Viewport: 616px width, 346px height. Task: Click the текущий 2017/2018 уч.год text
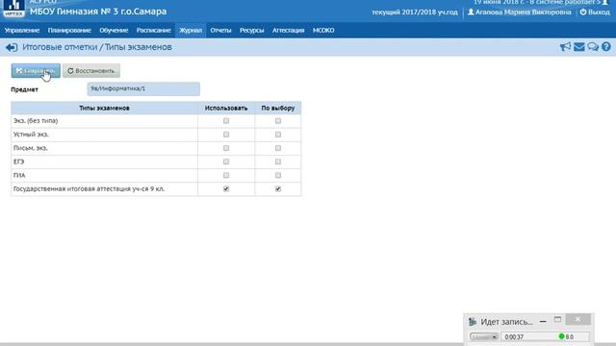pos(415,12)
